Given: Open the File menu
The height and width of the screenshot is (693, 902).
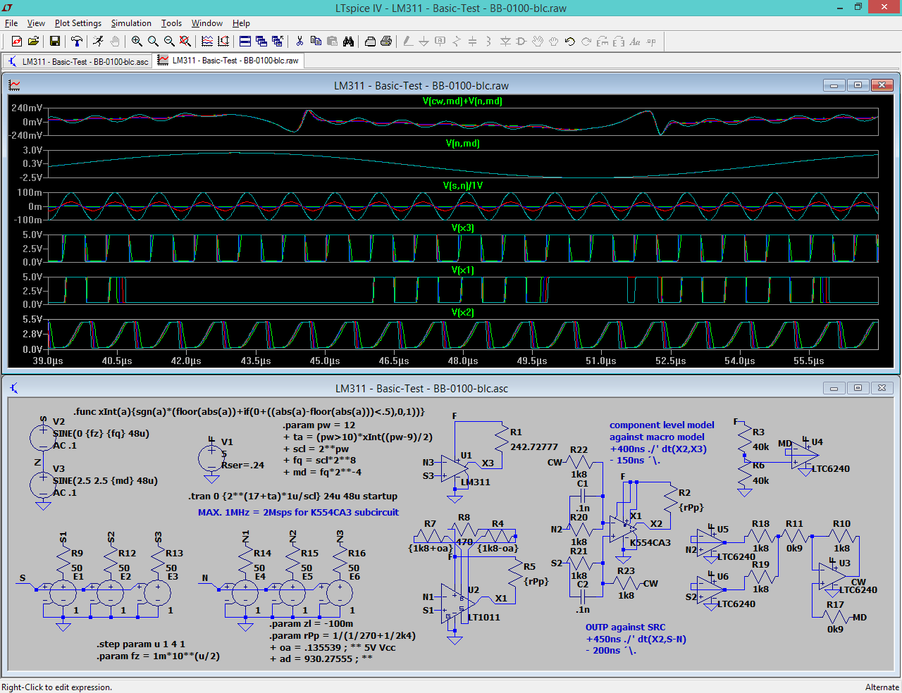Looking at the screenshot, I should pos(11,23).
